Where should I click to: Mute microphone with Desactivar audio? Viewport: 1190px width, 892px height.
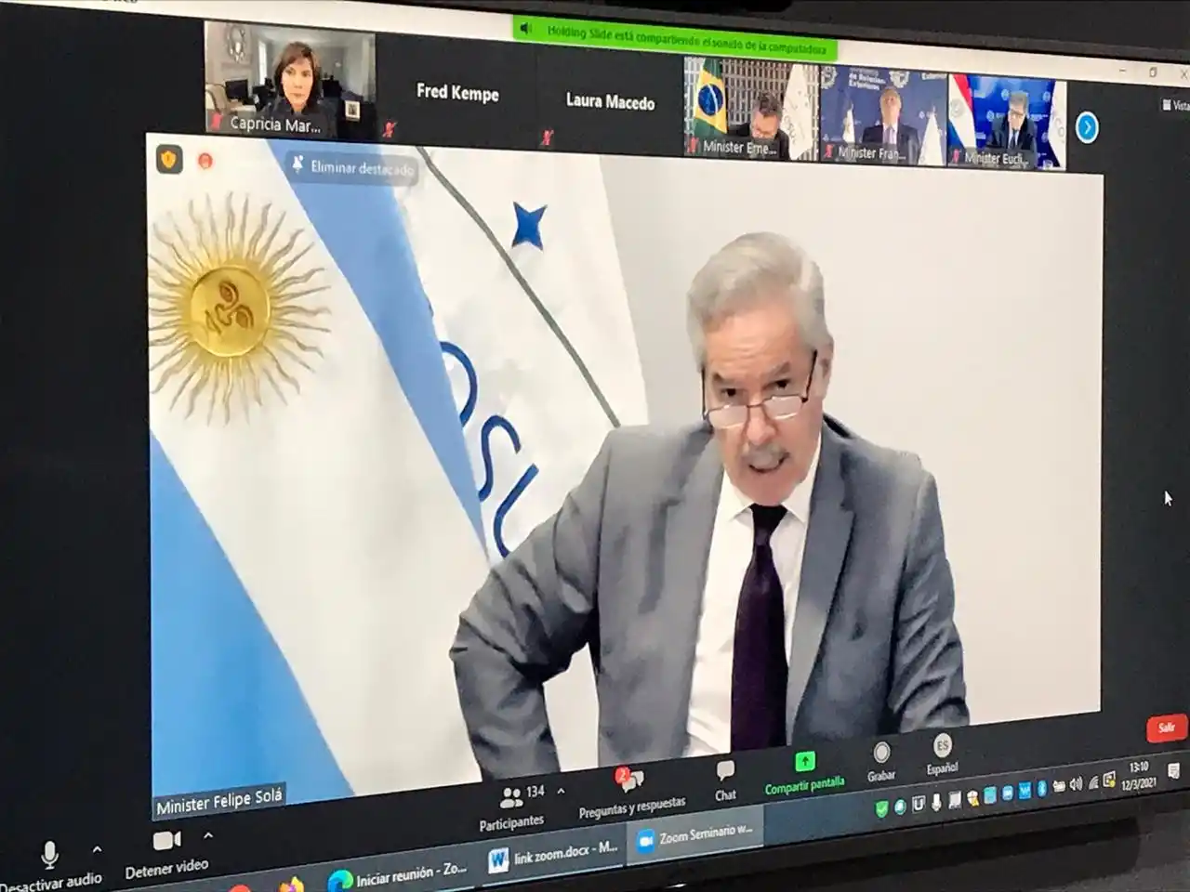click(51, 853)
